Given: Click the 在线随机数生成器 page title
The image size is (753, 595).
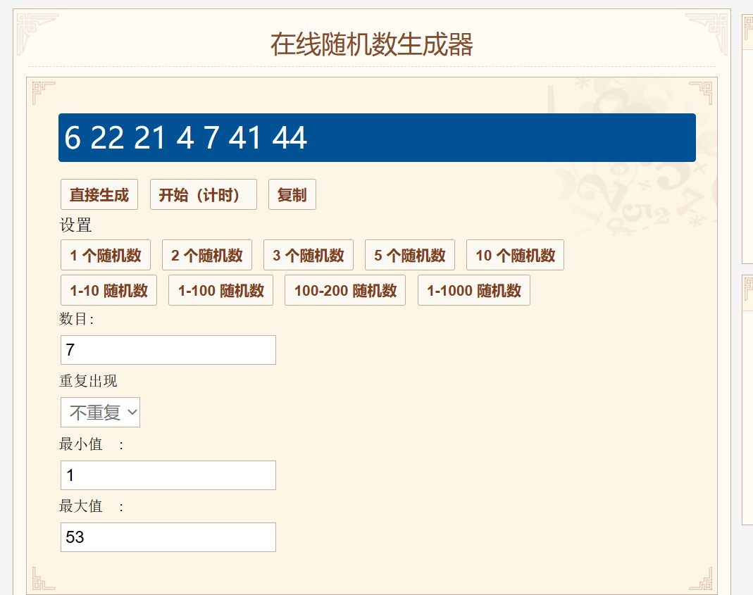Looking at the screenshot, I should 372,44.
